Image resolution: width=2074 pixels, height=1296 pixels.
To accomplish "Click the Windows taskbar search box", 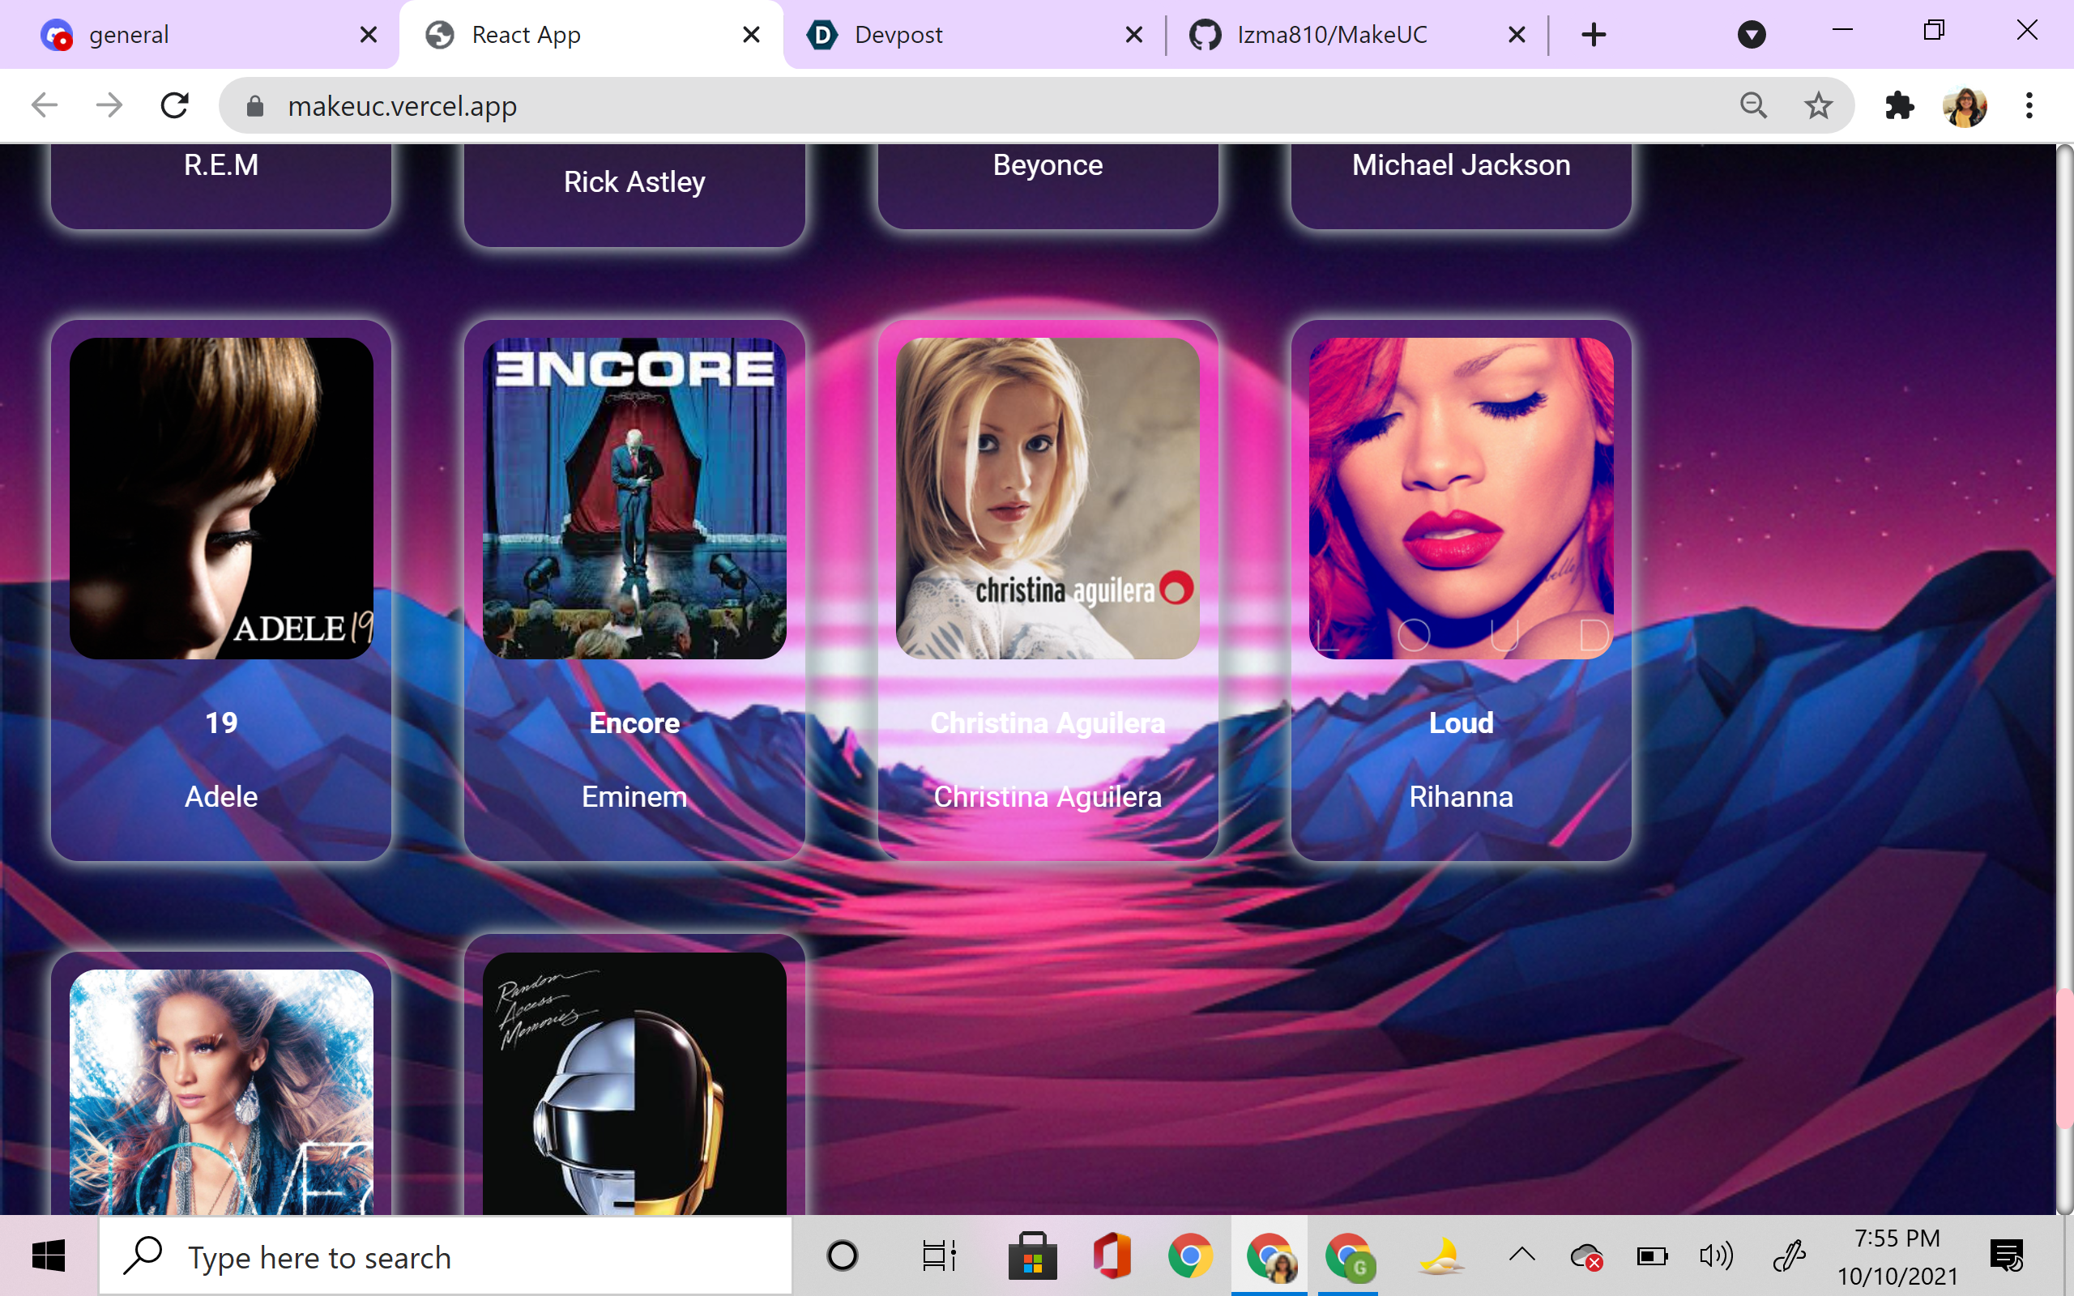I will [446, 1256].
